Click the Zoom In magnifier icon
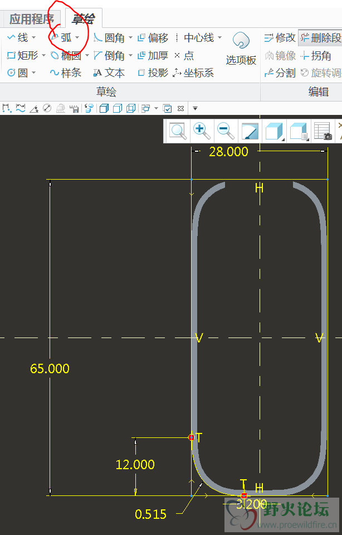Screen dimensions: 342x535 click(202, 131)
